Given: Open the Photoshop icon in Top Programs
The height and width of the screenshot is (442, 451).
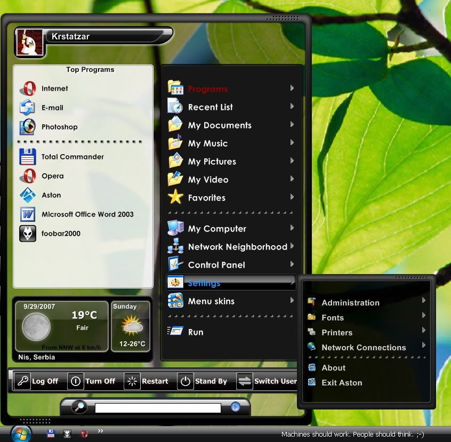Looking at the screenshot, I should (x=28, y=126).
